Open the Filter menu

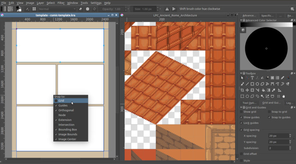(x=61, y=3)
